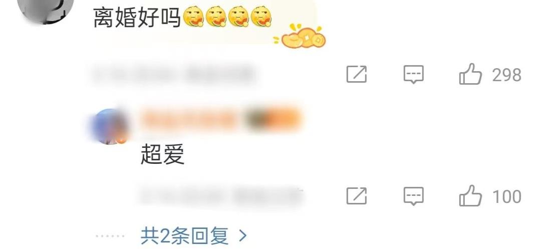Screen dimensions: 539x249
Task: Like the 超爱 reply with thumbs-up icon
Action: [470, 196]
